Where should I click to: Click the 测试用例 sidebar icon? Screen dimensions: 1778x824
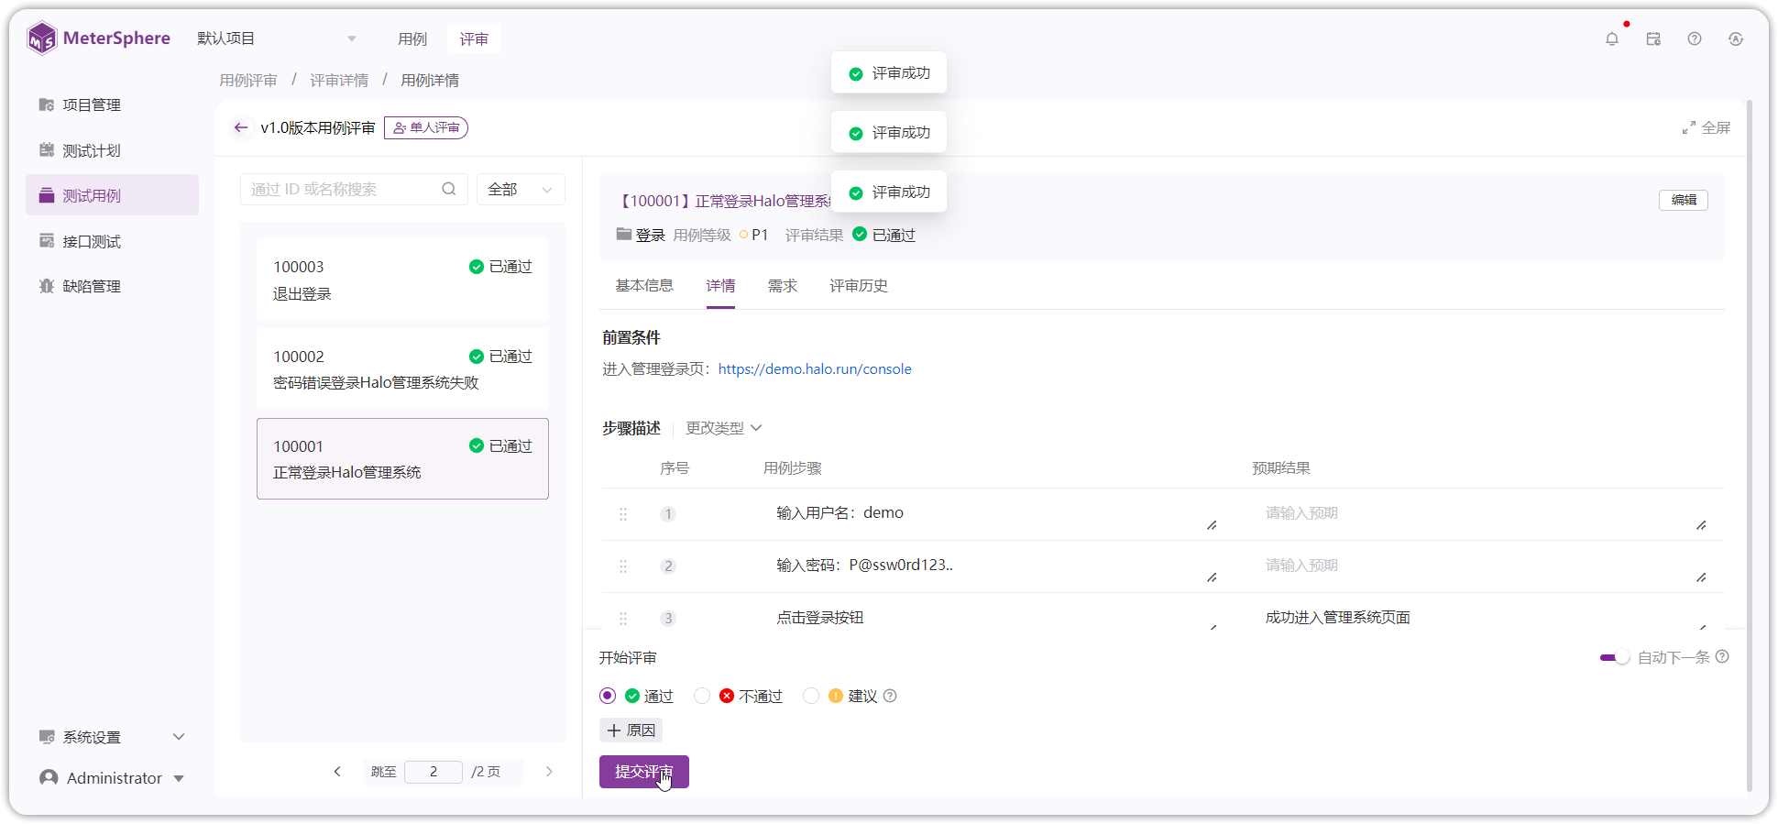click(47, 195)
